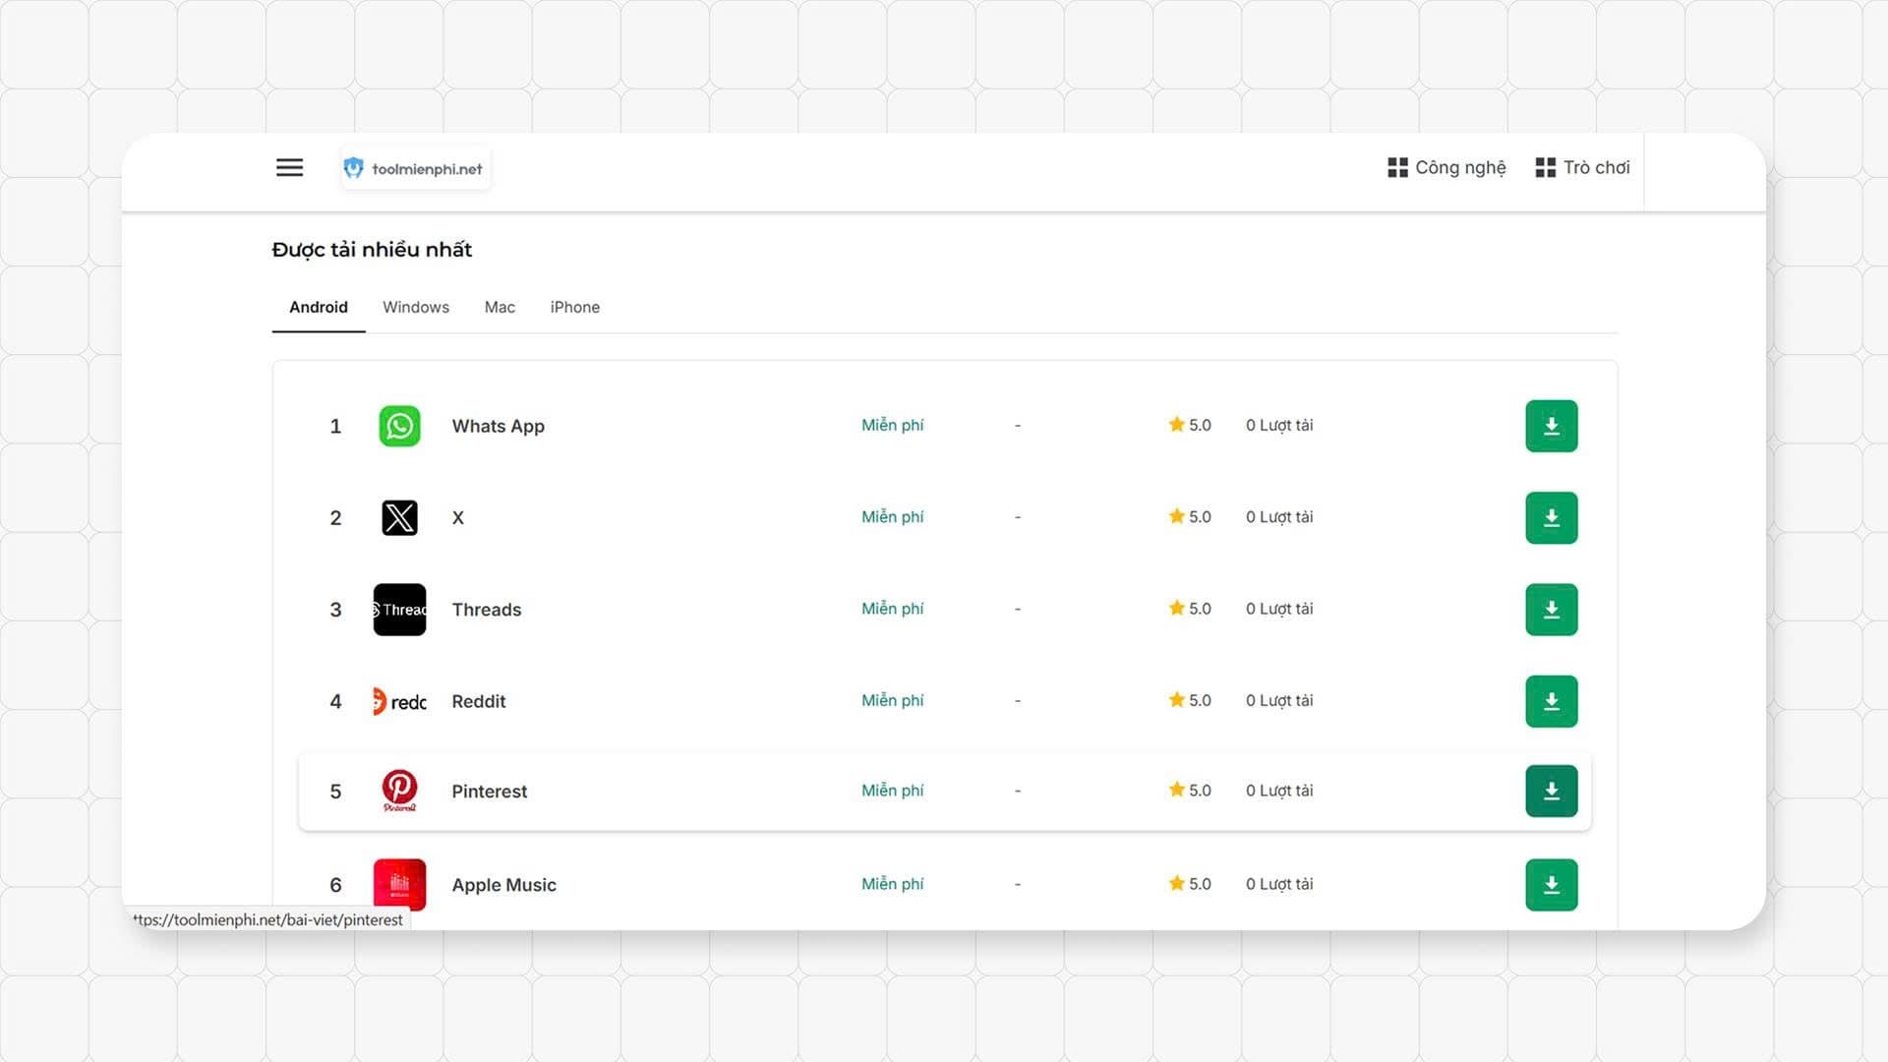Switch to the Mac tab
This screenshot has height=1062, width=1888.
(x=500, y=307)
